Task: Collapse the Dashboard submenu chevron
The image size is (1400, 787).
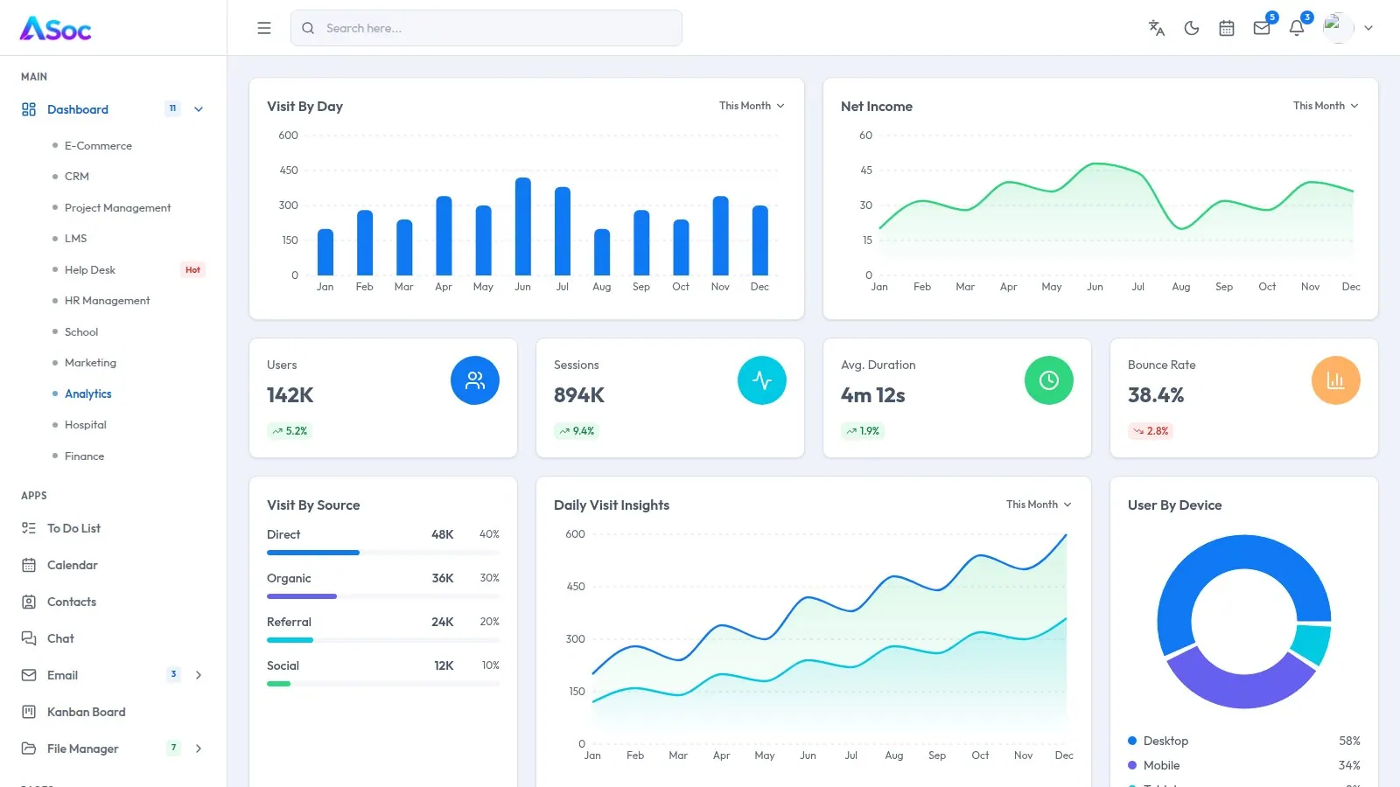Action: (199, 109)
